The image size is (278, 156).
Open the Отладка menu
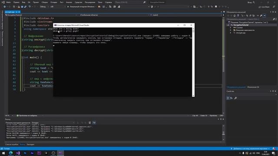click(x=53, y=2)
